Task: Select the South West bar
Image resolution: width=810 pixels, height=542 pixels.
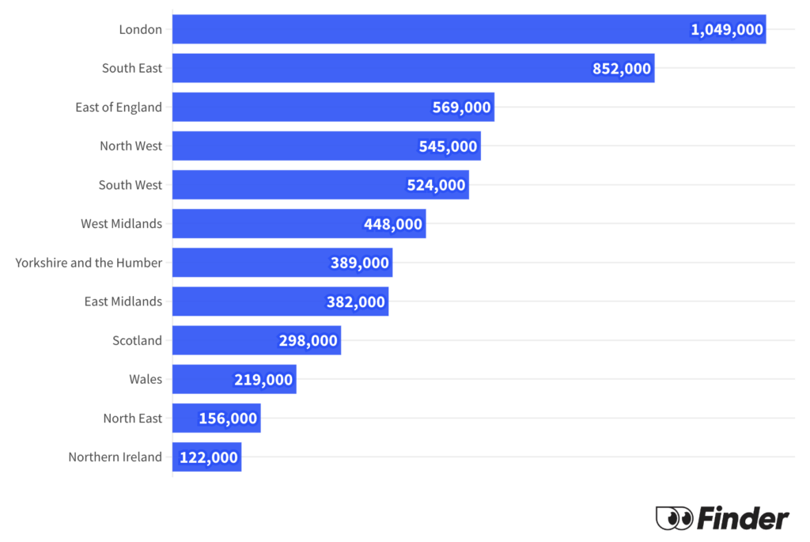Action: tap(321, 185)
